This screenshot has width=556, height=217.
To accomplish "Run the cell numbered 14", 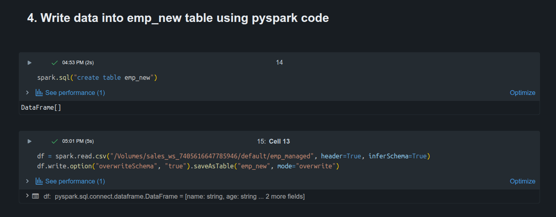I will [29, 63].
